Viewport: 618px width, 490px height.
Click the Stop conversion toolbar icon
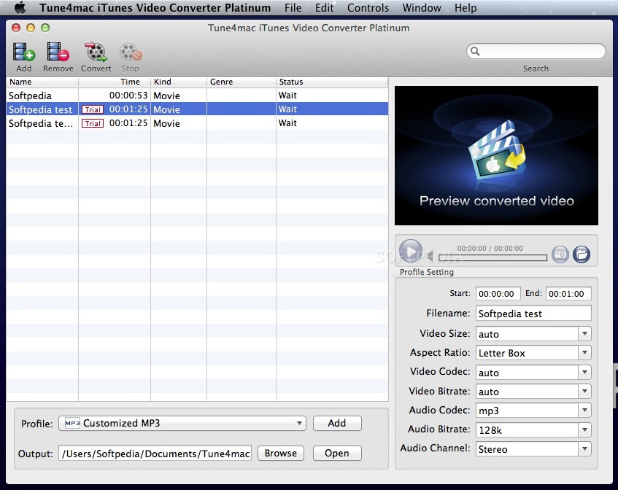(131, 52)
